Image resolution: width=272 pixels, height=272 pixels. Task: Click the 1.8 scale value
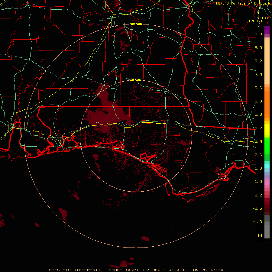click(x=258, y=168)
